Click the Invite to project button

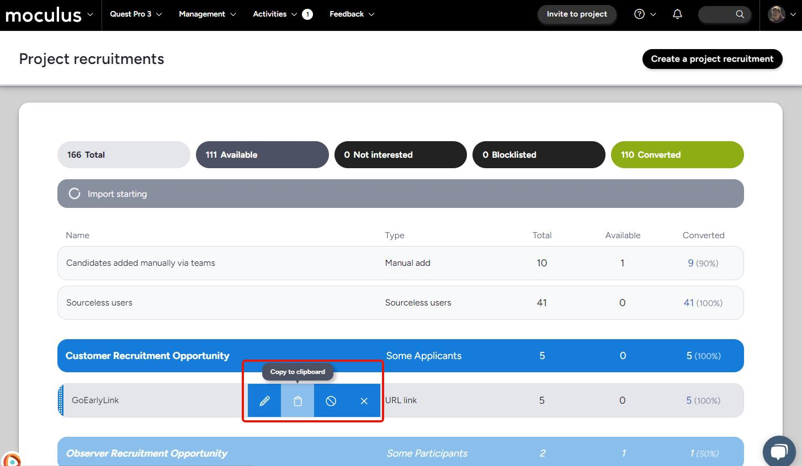(x=577, y=14)
